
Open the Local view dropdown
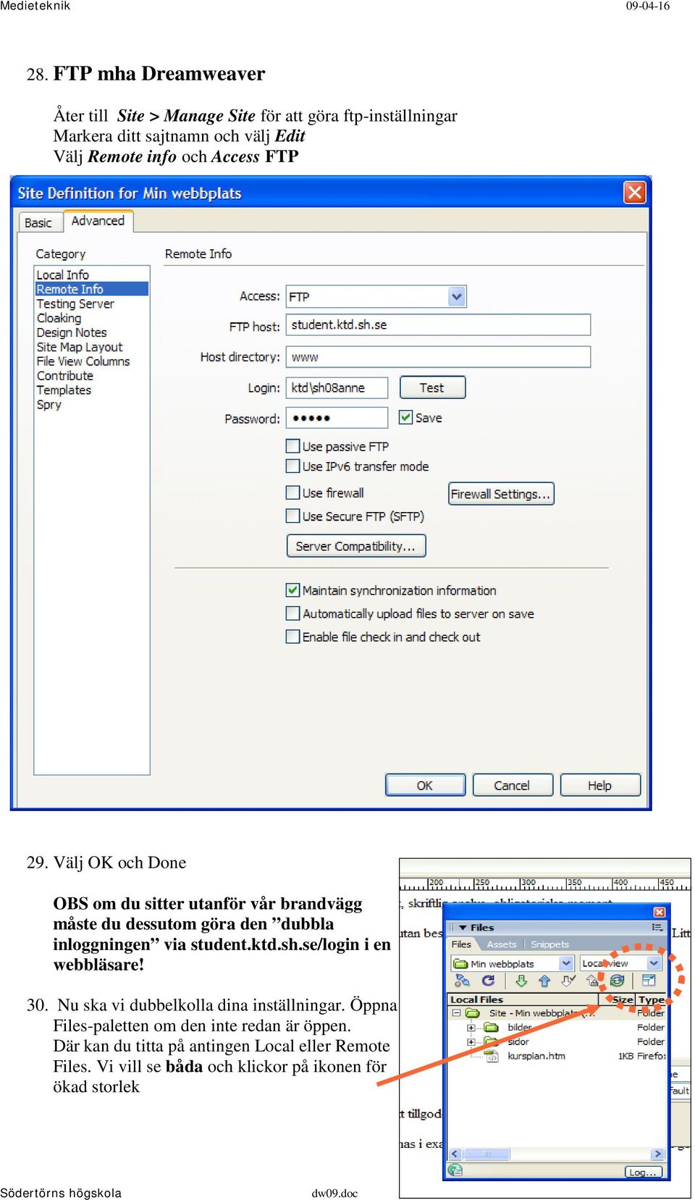pyautogui.click(x=654, y=963)
